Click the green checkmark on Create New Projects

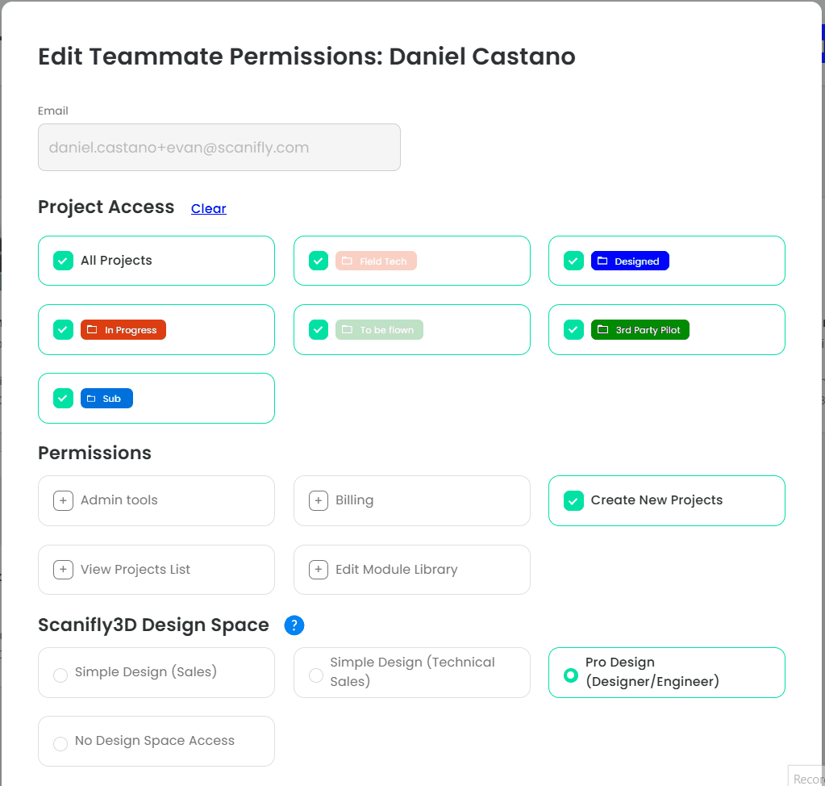(x=573, y=500)
